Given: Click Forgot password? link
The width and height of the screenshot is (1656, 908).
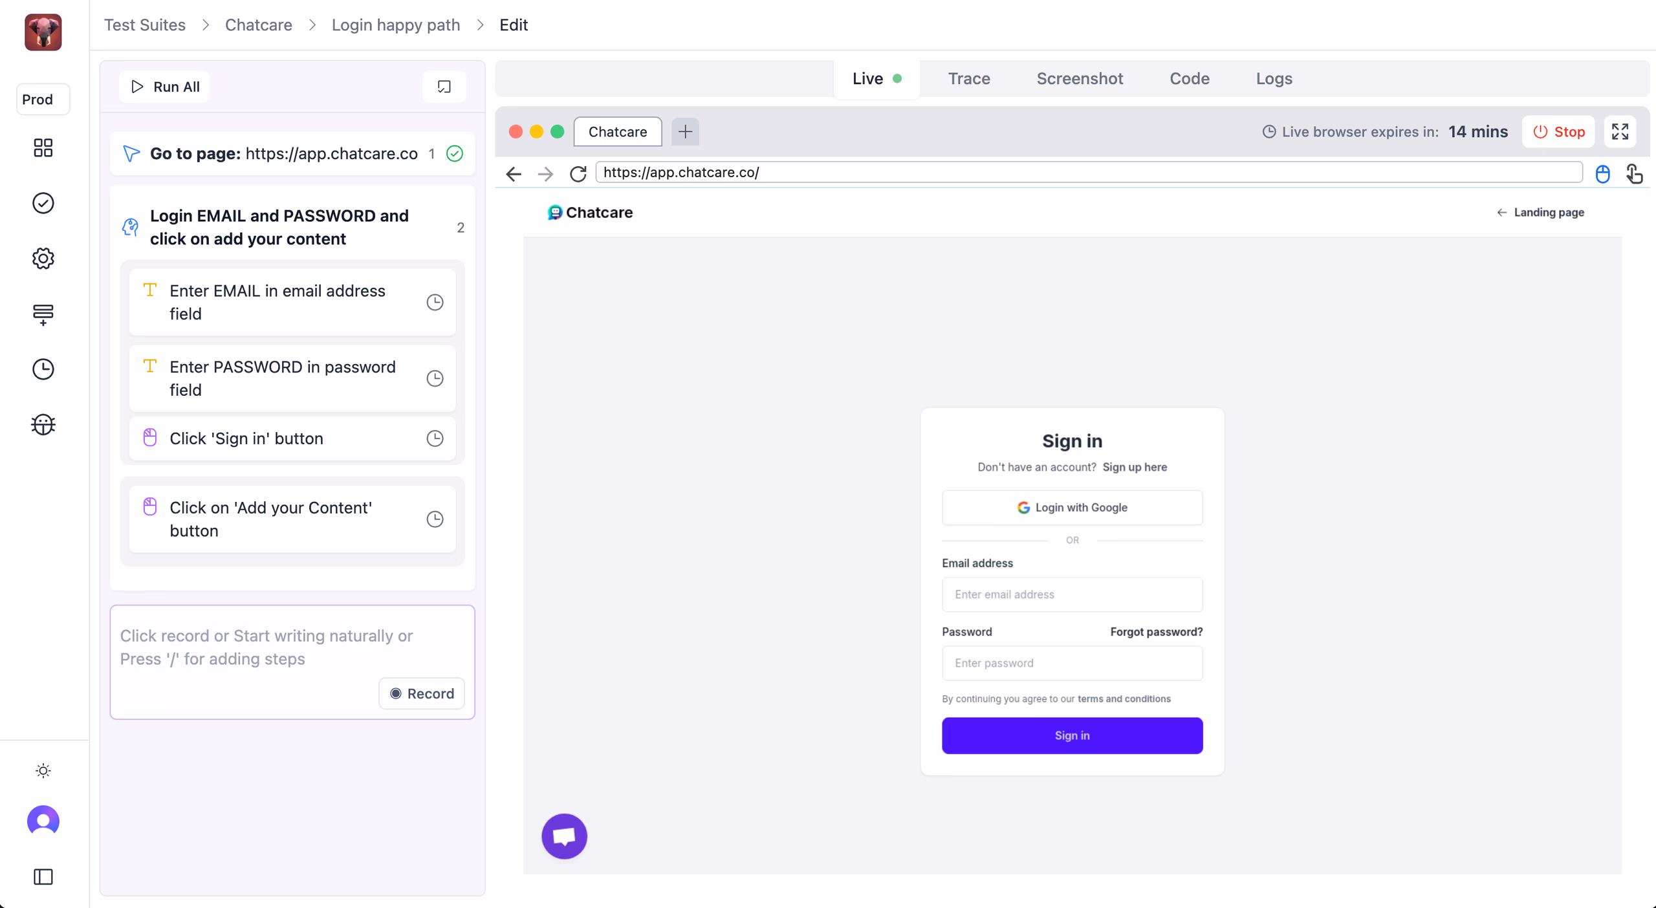Looking at the screenshot, I should coord(1157,632).
